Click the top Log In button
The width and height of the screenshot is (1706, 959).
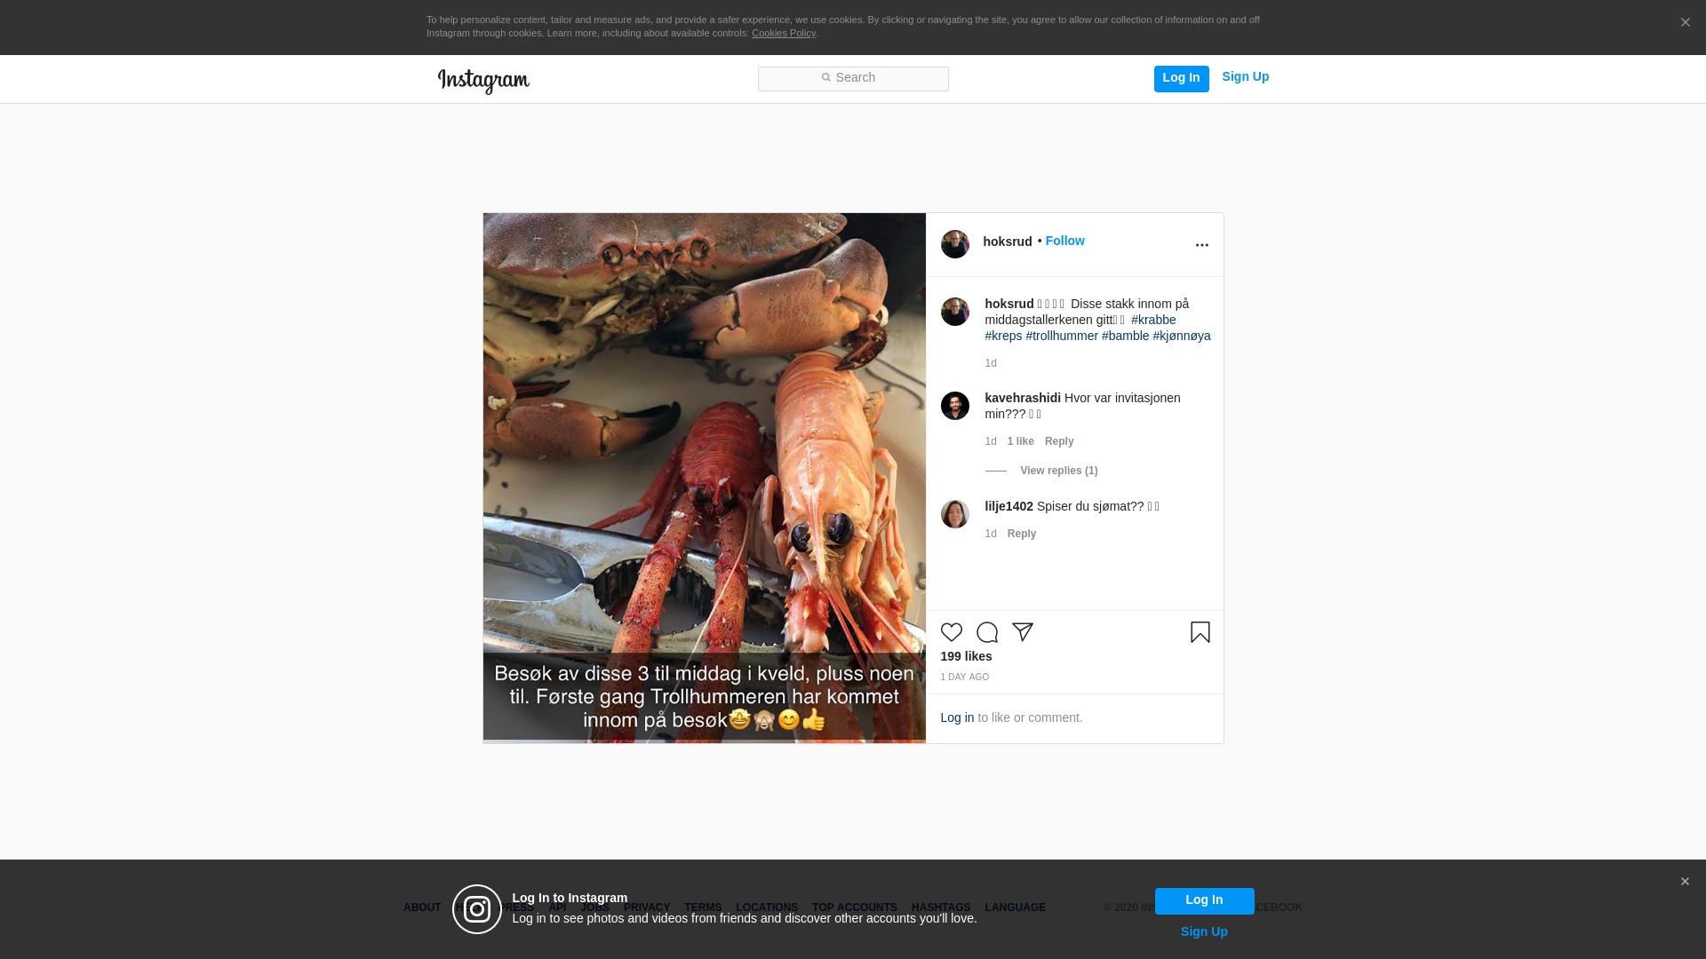[x=1181, y=78]
